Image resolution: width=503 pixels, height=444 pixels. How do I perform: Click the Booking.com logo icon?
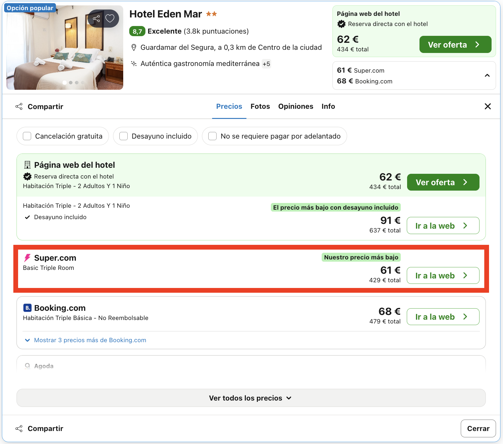click(x=28, y=308)
